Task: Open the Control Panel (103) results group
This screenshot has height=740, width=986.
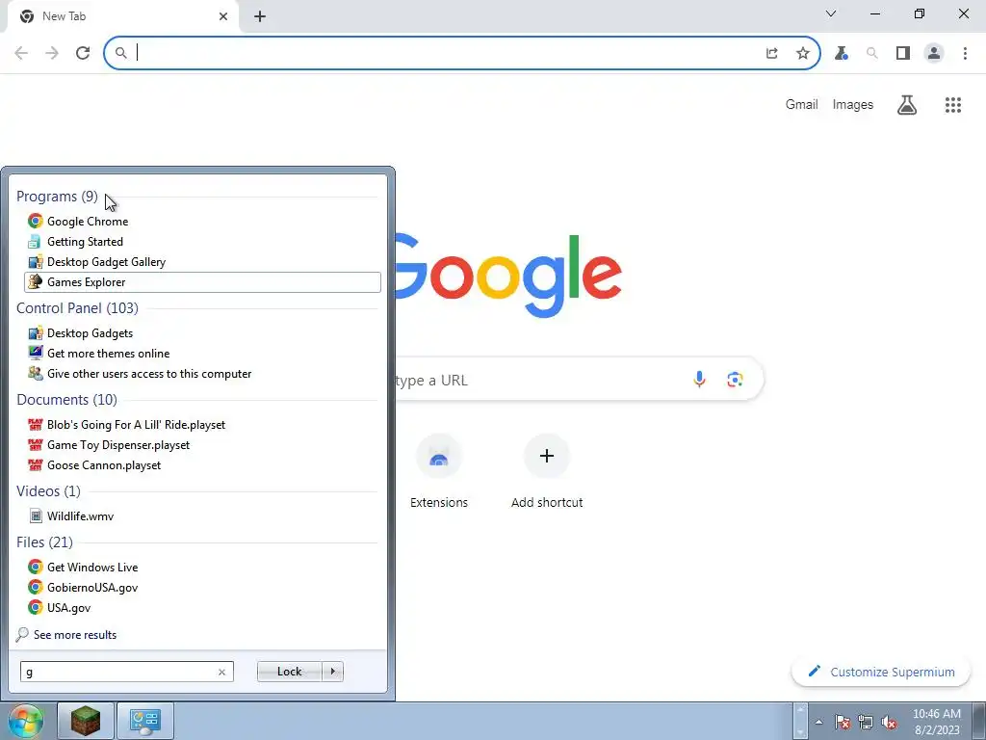Action: point(77,307)
